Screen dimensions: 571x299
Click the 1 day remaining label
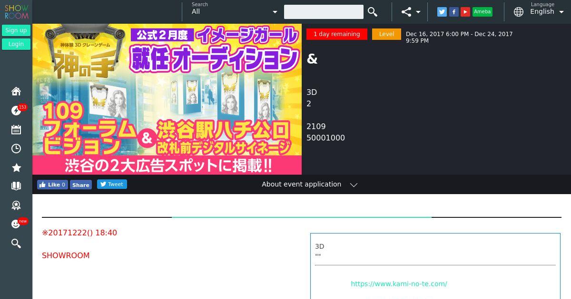tap(337, 34)
